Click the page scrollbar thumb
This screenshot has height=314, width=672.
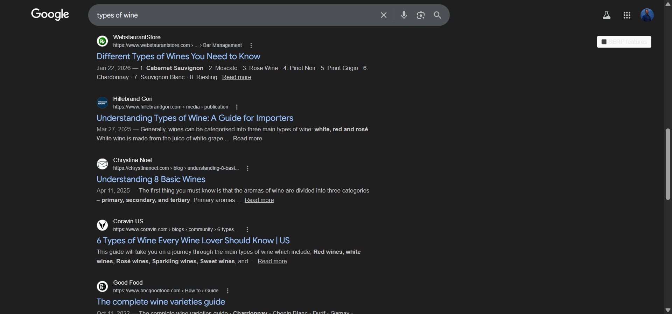pos(668,164)
